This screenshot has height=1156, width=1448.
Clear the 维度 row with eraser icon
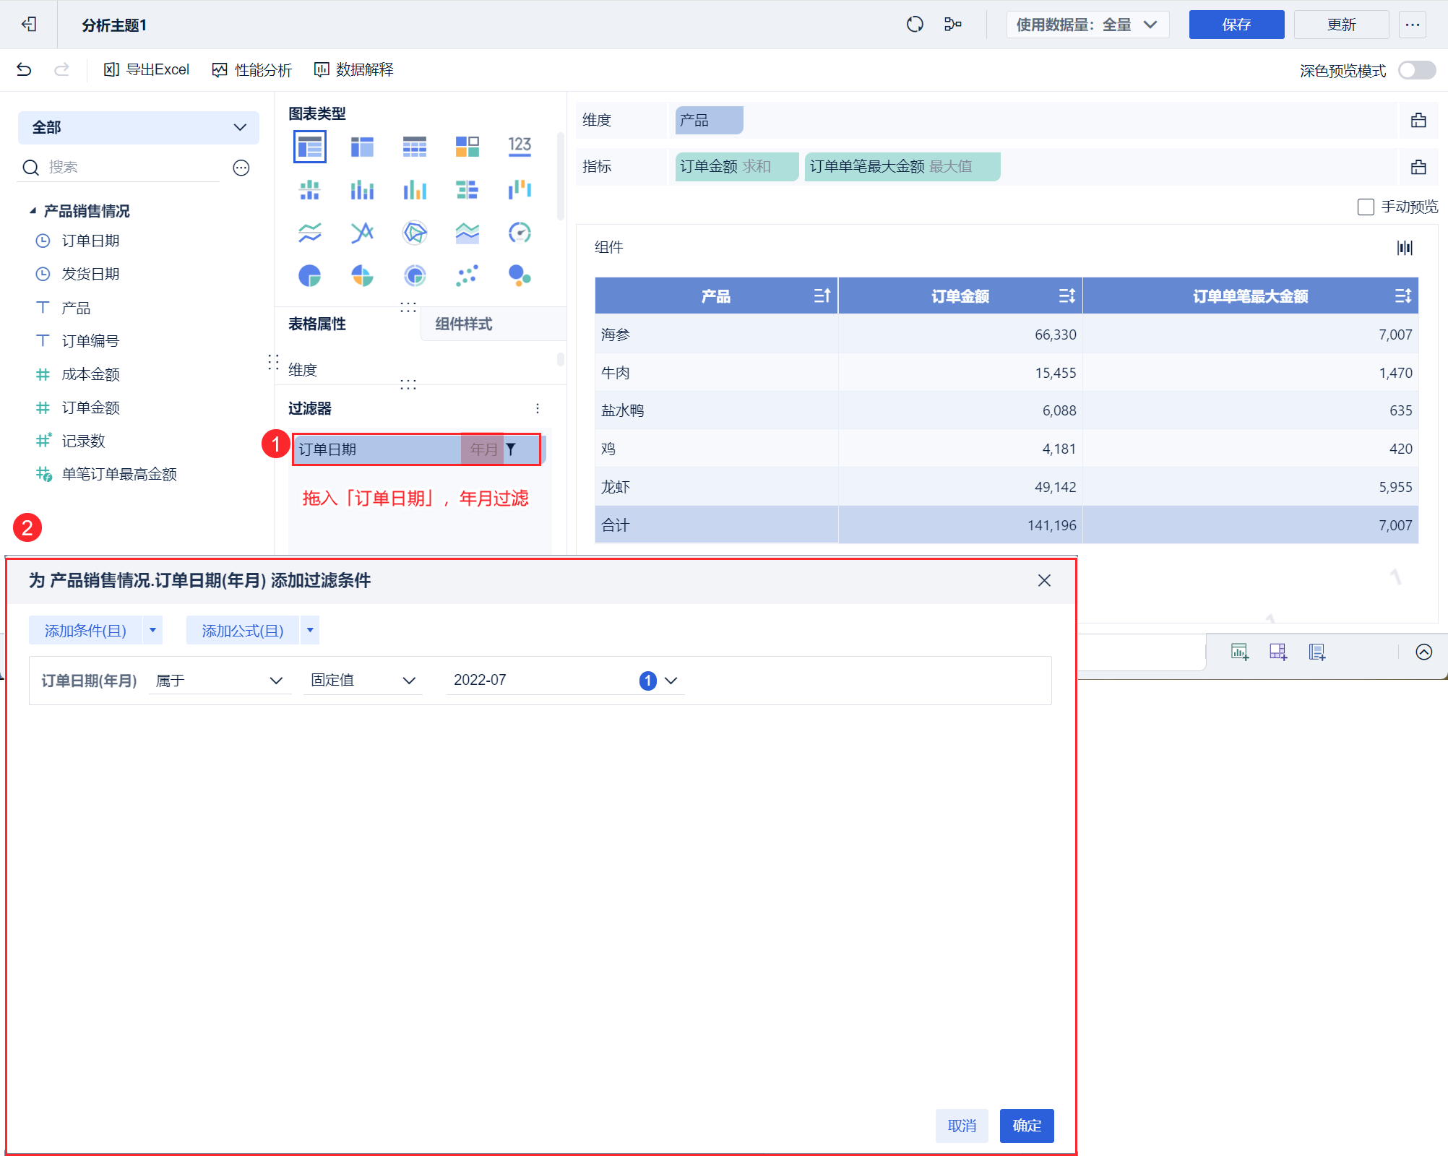point(1418,121)
